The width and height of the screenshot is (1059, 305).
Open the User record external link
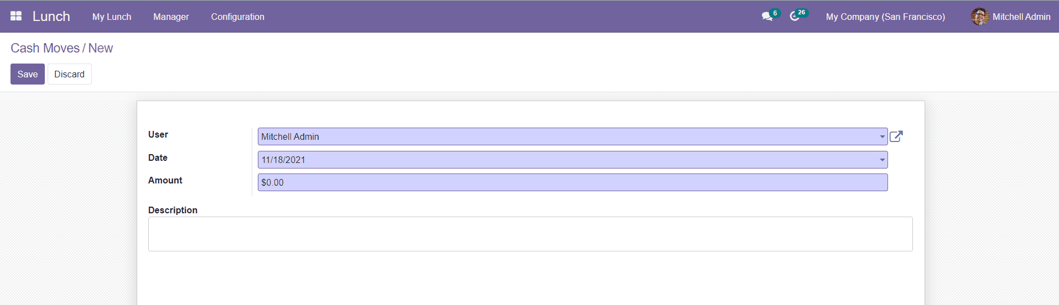[896, 136]
